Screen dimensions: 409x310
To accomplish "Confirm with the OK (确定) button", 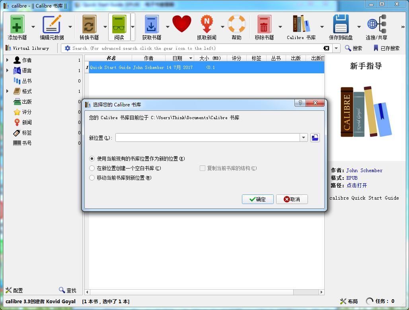I will coord(257,199).
